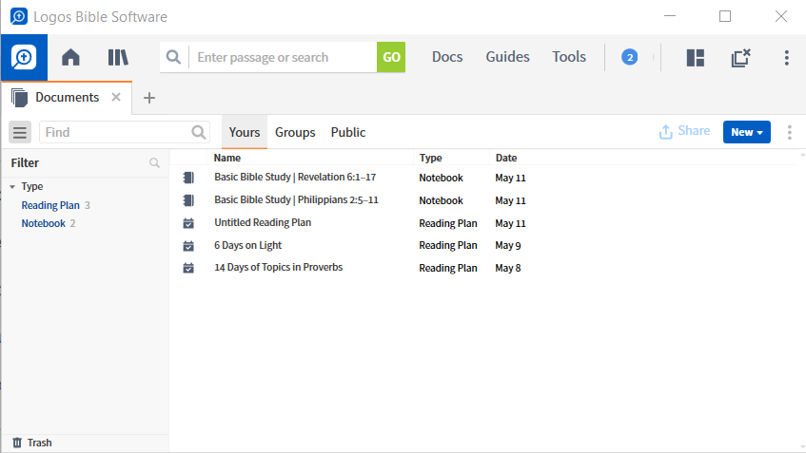The width and height of the screenshot is (806, 453).
Task: Click notebook icon for Philippians 2:5–11
Action: [x=188, y=200]
